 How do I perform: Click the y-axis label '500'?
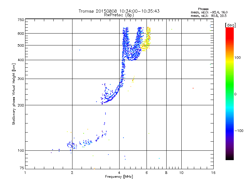click(x=21, y=45)
